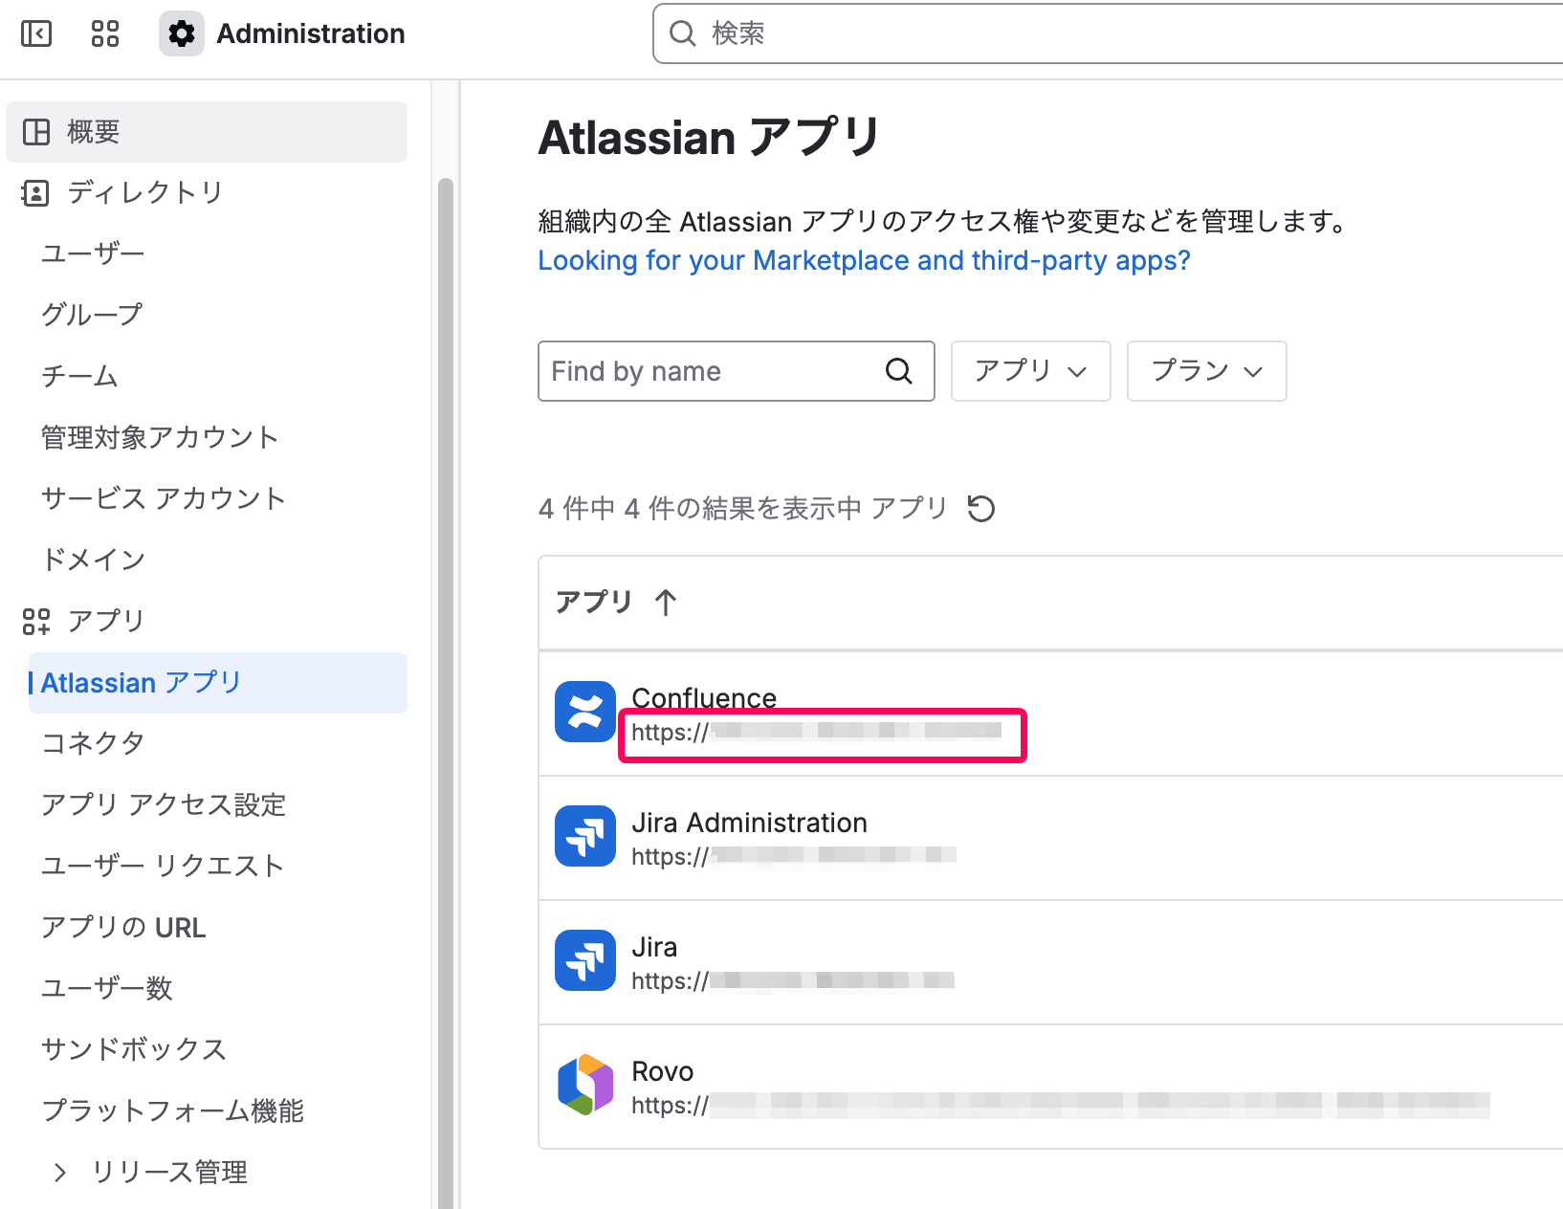Viewport: 1563px width, 1209px height.
Task: Click the Confluence app icon
Action: tap(585, 712)
